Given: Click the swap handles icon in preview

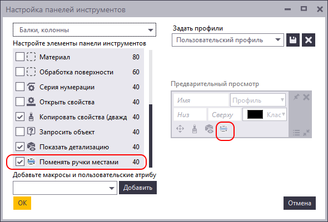Looking at the screenshot, I should (223, 129).
